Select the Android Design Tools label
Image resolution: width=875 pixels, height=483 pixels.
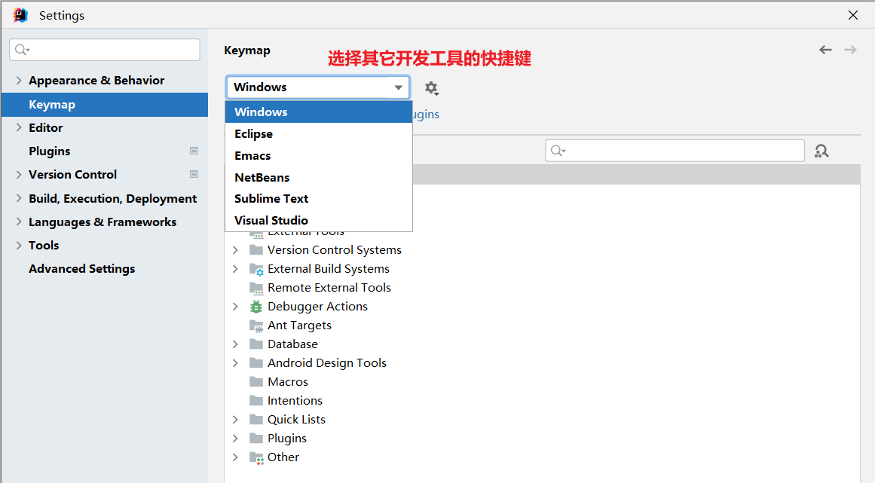point(327,363)
